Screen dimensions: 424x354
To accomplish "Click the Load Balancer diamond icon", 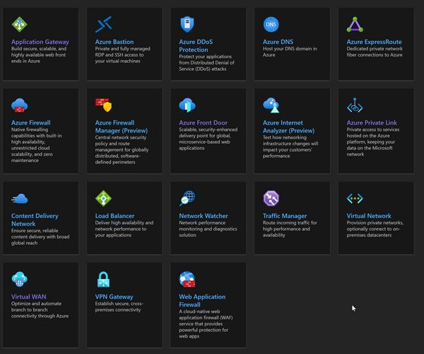I will (x=103, y=198).
